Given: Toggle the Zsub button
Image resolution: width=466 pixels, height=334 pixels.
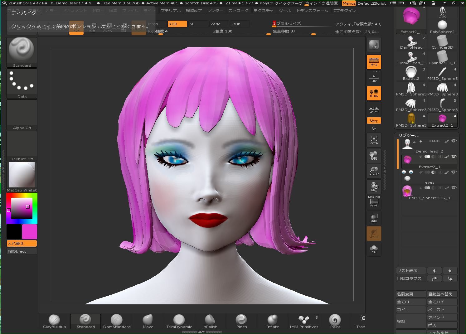Looking at the screenshot, I should coord(240,24).
